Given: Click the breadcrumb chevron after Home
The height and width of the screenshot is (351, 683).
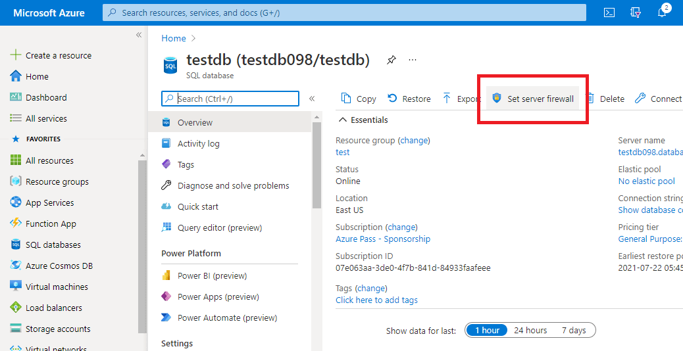Looking at the screenshot, I should coord(193,38).
